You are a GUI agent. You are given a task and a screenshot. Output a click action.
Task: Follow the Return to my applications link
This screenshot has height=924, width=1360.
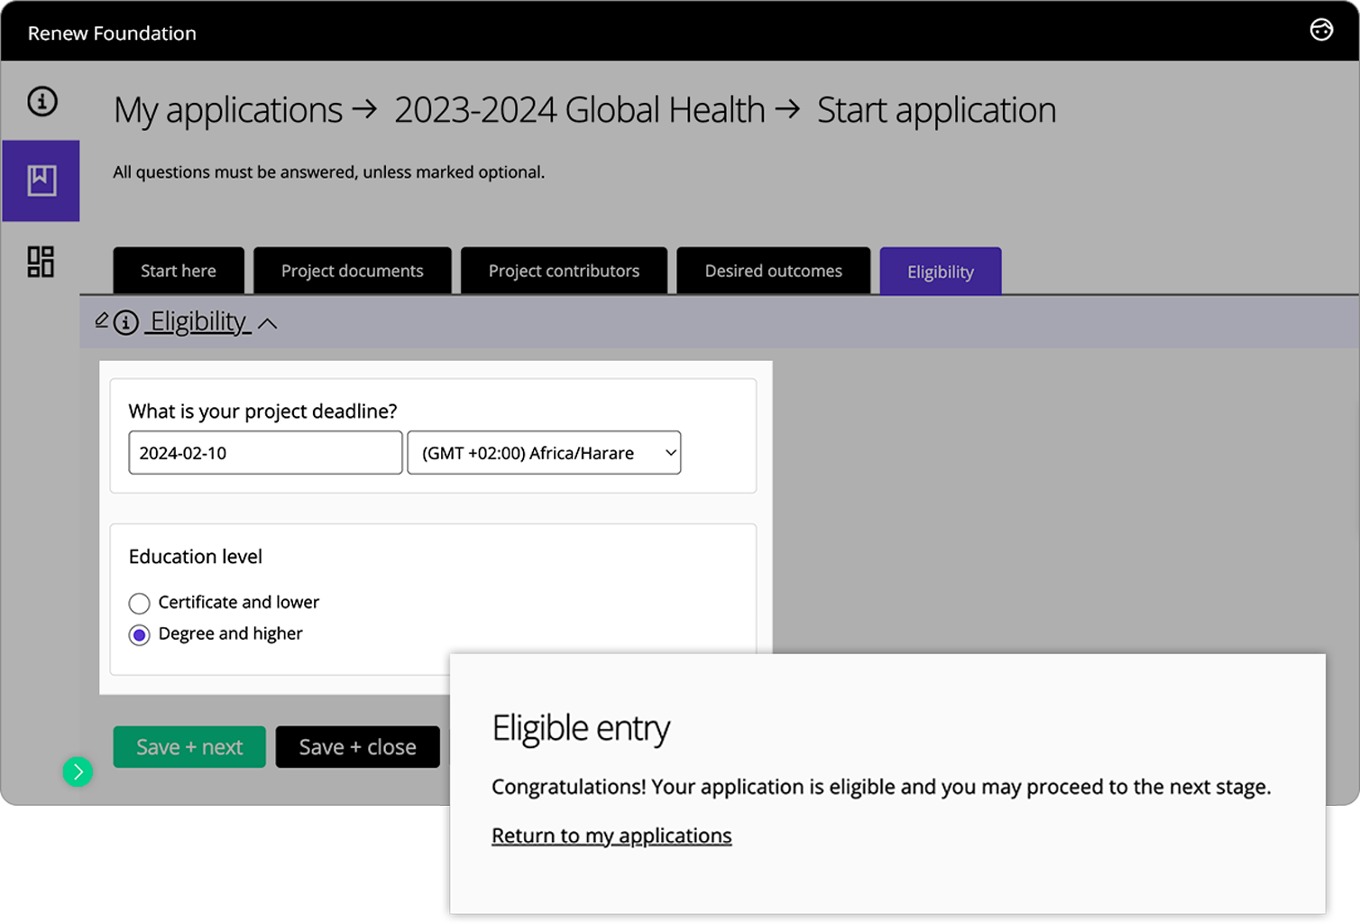pyautogui.click(x=611, y=836)
